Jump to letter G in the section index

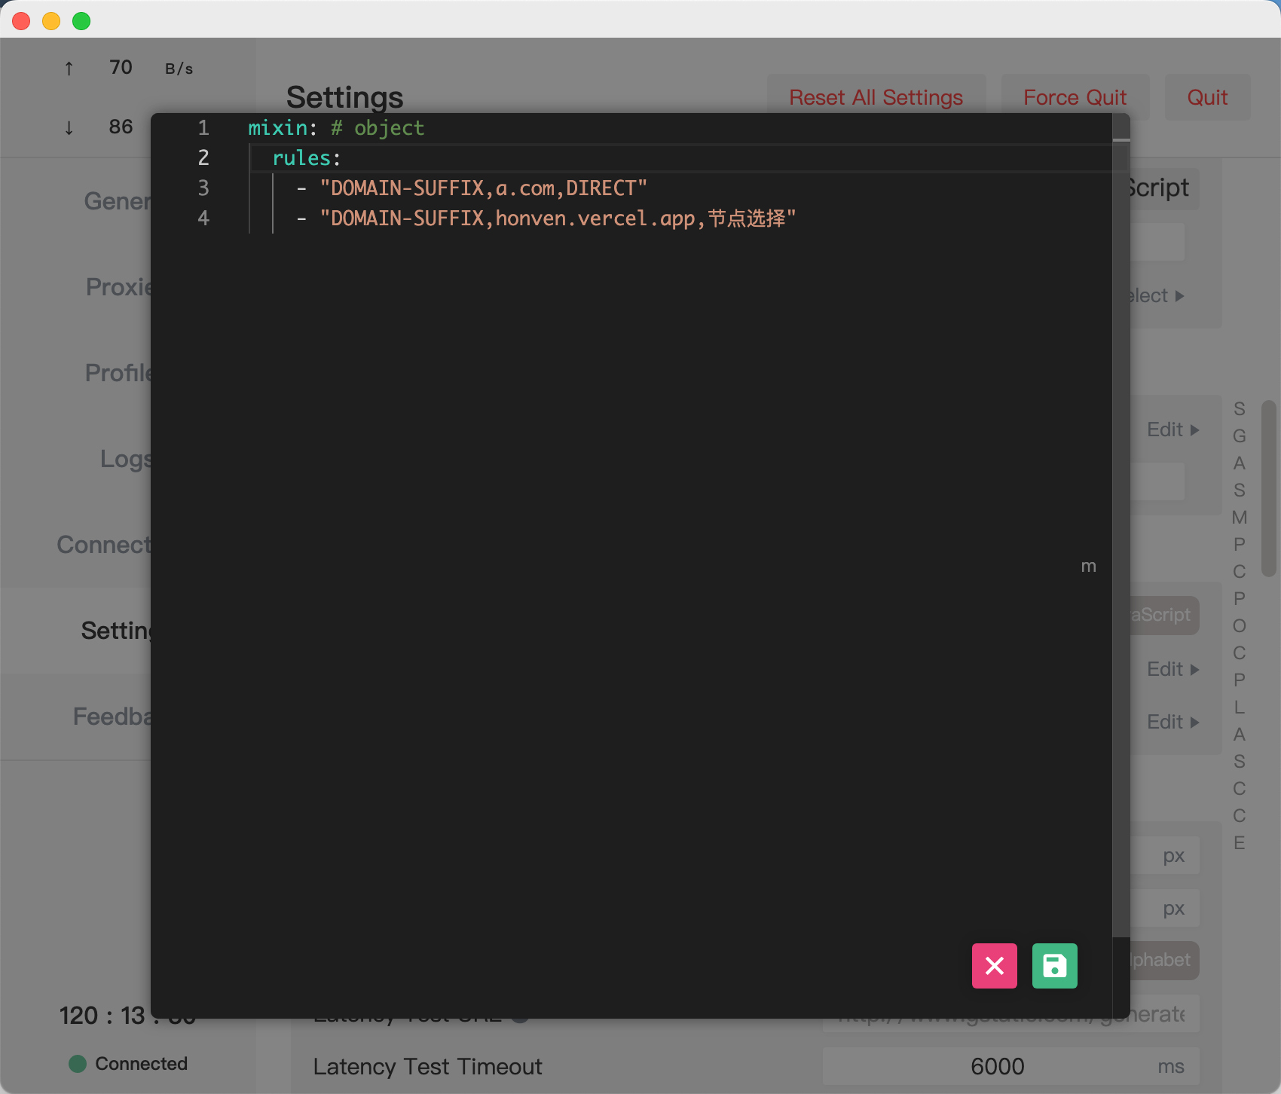[1239, 436]
